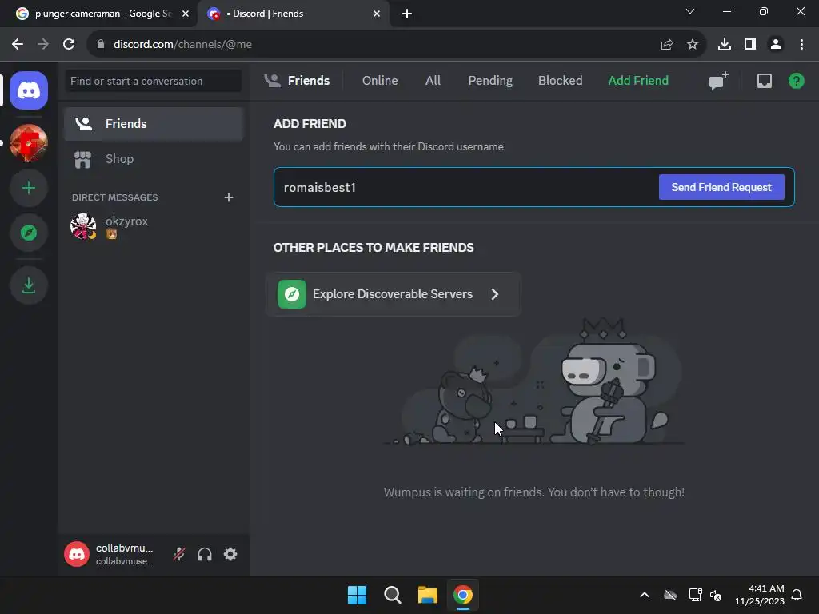Click the network tray icon
Screen dimensions: 819x614
click(x=695, y=595)
